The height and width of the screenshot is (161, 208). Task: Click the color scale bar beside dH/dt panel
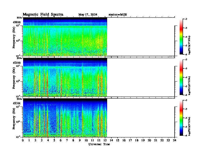click(x=181, y=37)
